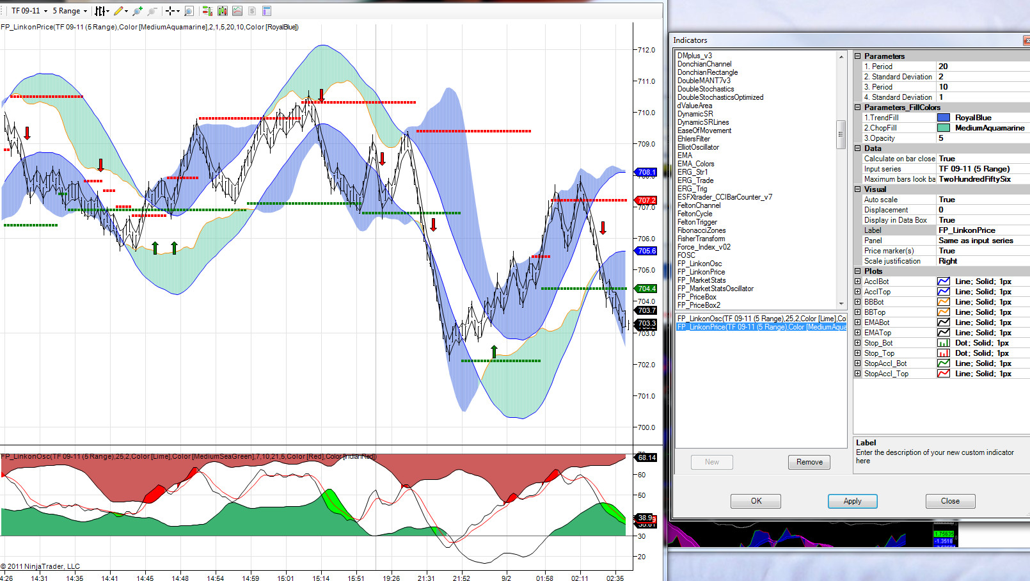The width and height of the screenshot is (1030, 581).
Task: Click the Apply button
Action: pyautogui.click(x=852, y=501)
